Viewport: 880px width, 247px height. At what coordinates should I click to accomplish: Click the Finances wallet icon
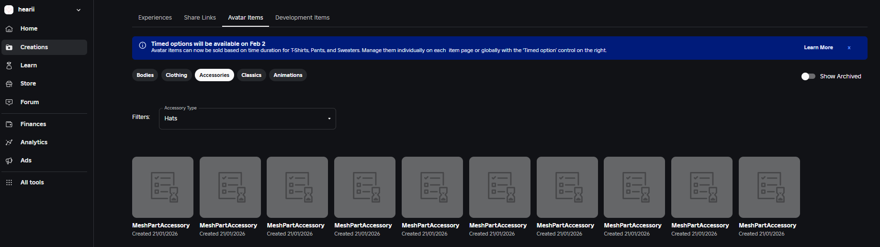(9, 124)
